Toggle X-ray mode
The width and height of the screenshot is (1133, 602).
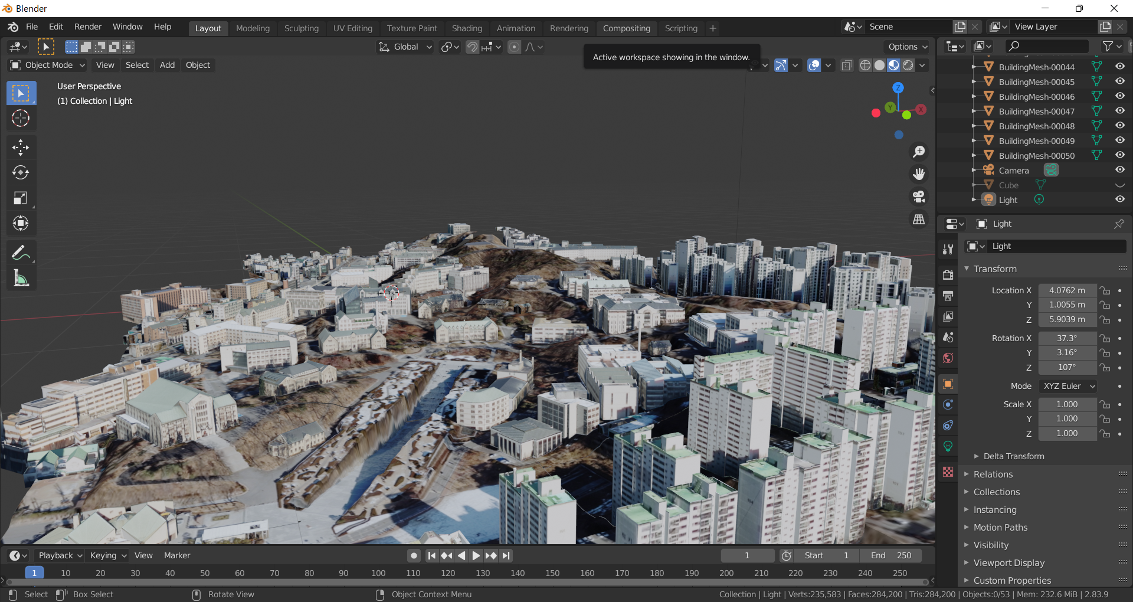(847, 66)
